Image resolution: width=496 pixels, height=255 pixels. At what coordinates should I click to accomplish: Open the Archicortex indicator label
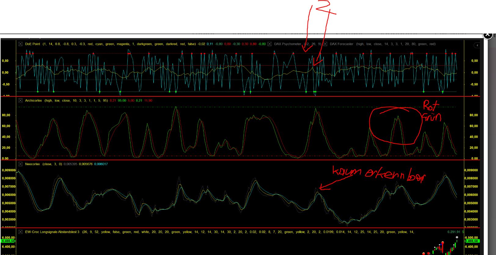pos(33,100)
